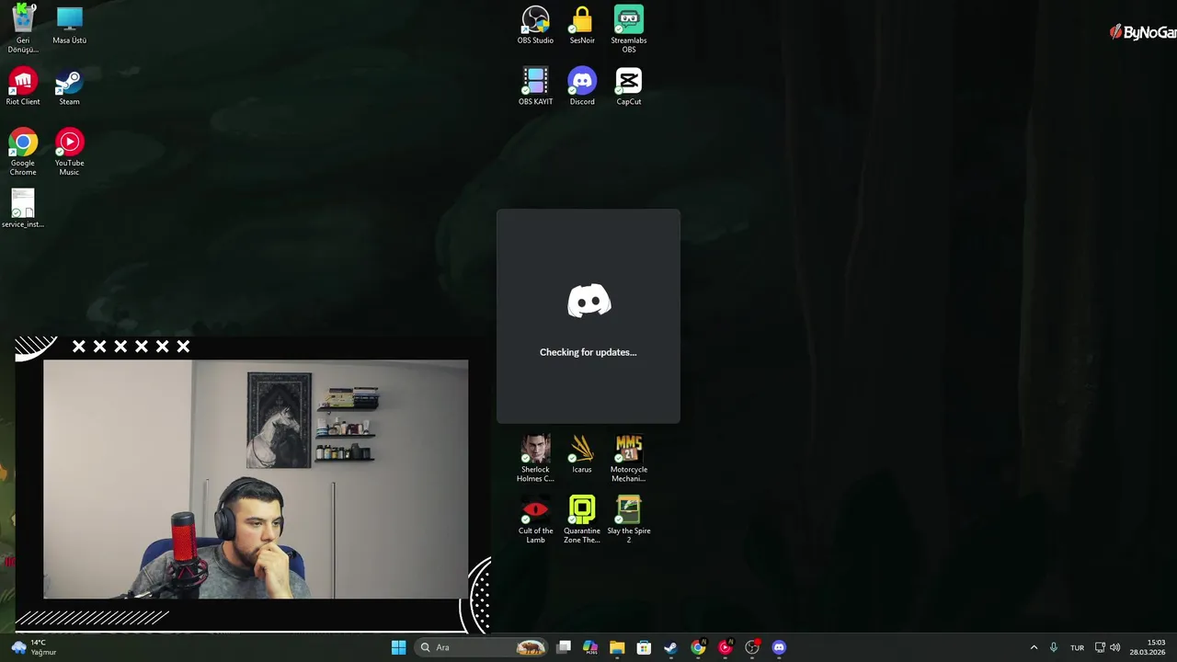Image resolution: width=1177 pixels, height=662 pixels.
Task: Switch to YouTube Music in the taskbar
Action: point(725,647)
